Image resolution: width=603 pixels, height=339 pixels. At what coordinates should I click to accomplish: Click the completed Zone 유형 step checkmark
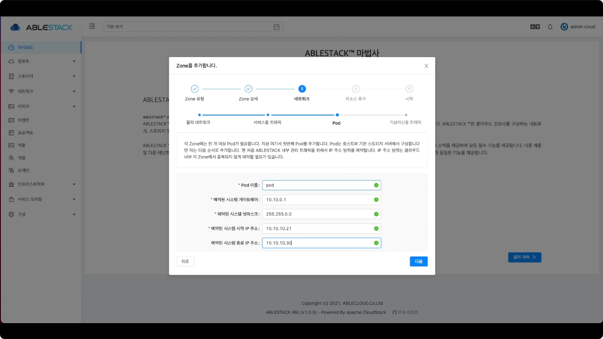pos(195,89)
